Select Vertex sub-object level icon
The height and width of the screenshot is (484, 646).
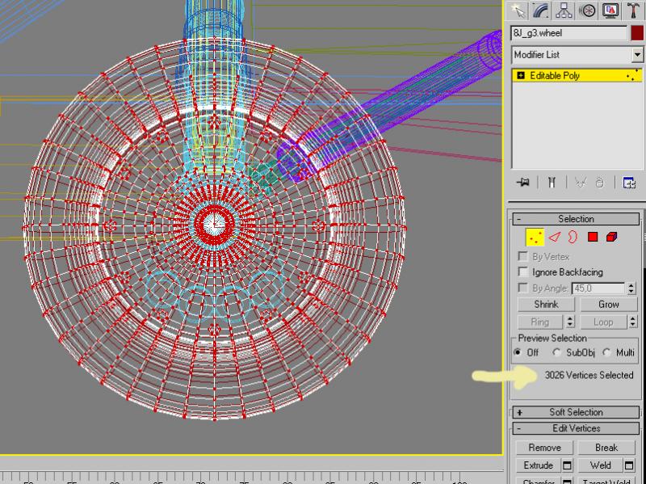535,237
